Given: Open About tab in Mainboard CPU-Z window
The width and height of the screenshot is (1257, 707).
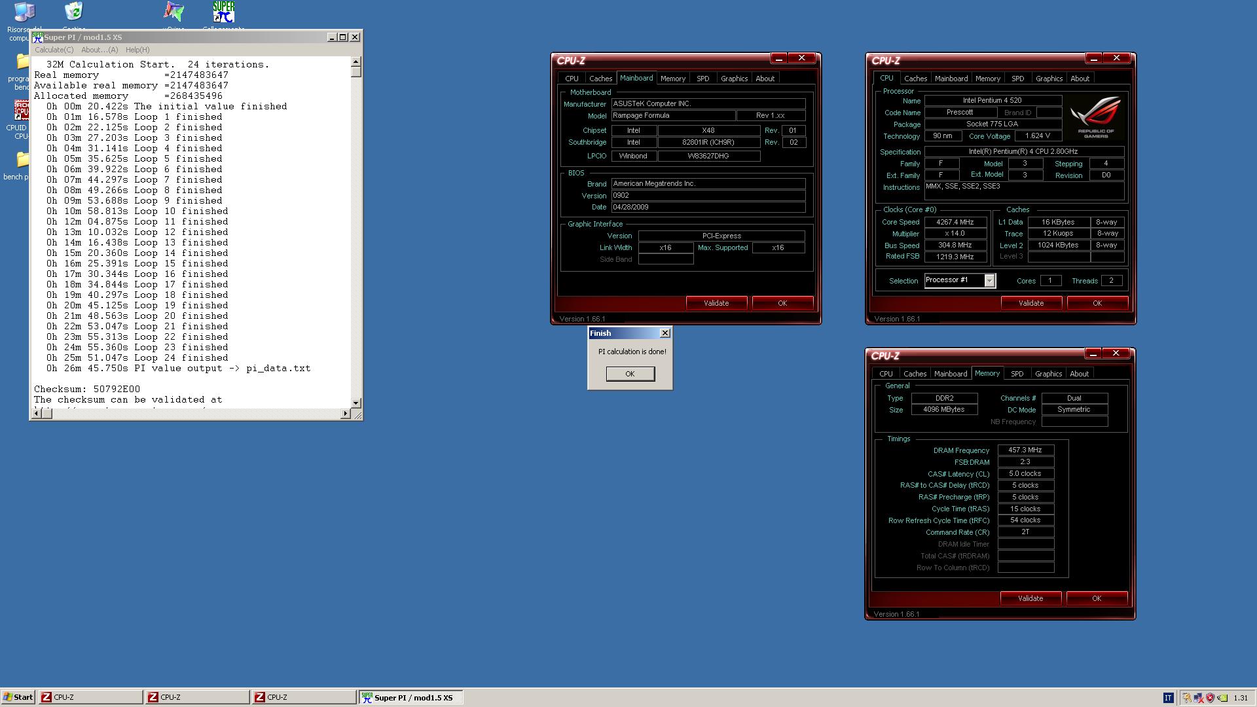Looking at the screenshot, I should coord(765,79).
